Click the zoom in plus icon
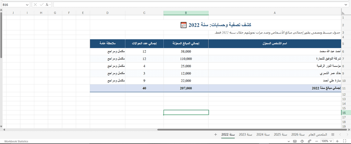 [337, 141]
